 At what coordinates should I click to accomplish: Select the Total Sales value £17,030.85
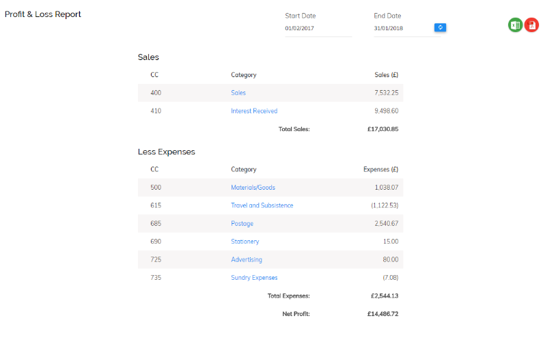383,129
